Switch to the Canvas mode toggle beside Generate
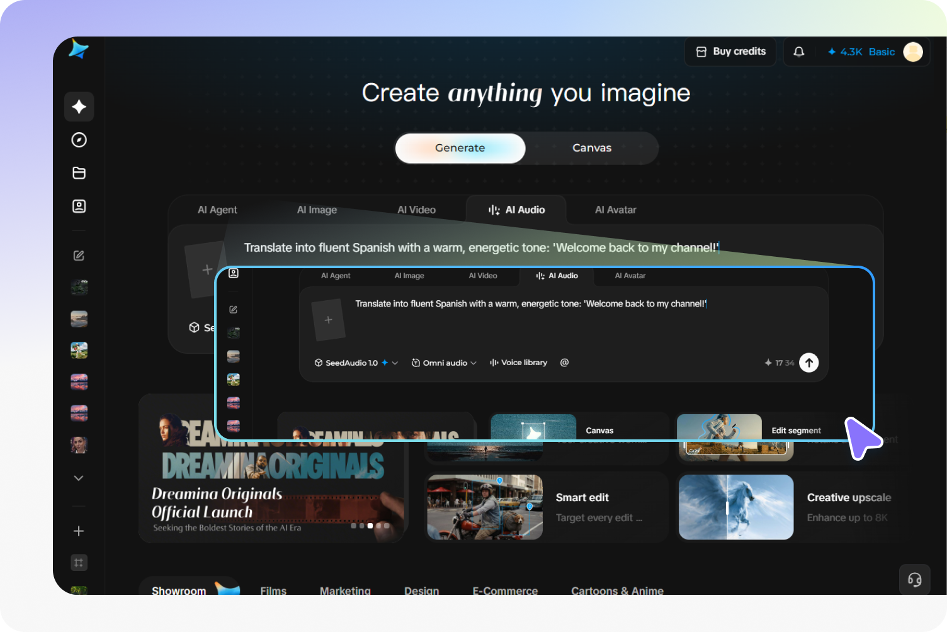947x632 pixels. pos(592,148)
